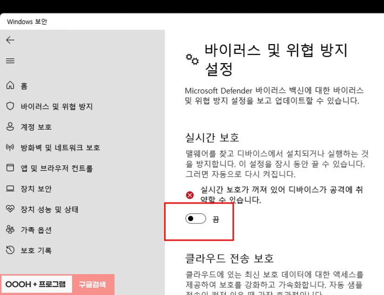Click the OOOH + 프로그램 button

36,284
